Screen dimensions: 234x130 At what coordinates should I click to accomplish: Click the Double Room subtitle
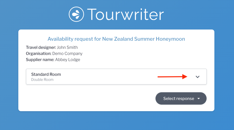42,80
